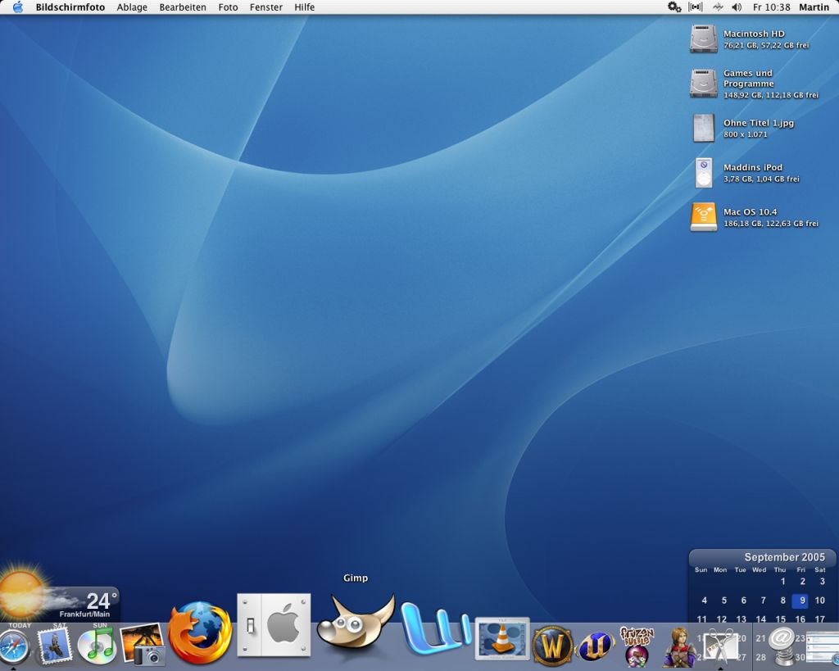Select day 3 in calendar widget

tap(823, 581)
